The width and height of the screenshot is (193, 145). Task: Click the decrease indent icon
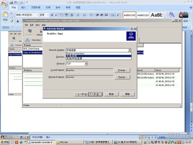tap(97, 15)
